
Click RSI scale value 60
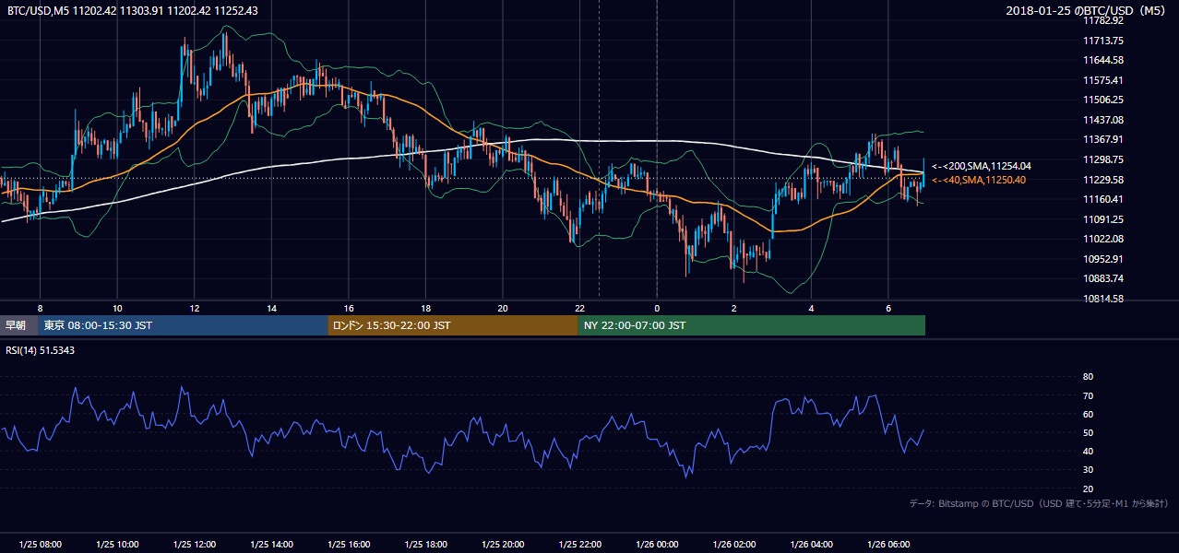click(x=1088, y=414)
